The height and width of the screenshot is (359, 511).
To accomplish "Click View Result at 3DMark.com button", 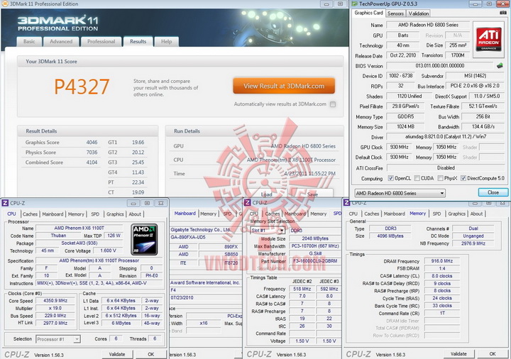I will 284,86.
